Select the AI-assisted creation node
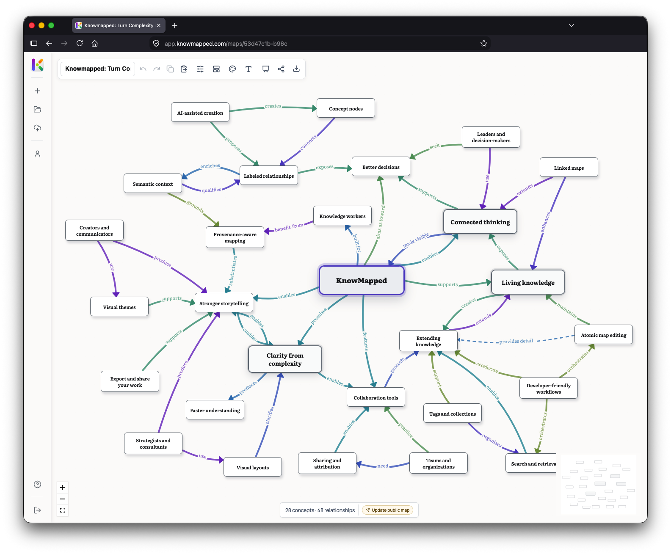Image resolution: width=671 pixels, height=554 pixels. pyautogui.click(x=200, y=113)
